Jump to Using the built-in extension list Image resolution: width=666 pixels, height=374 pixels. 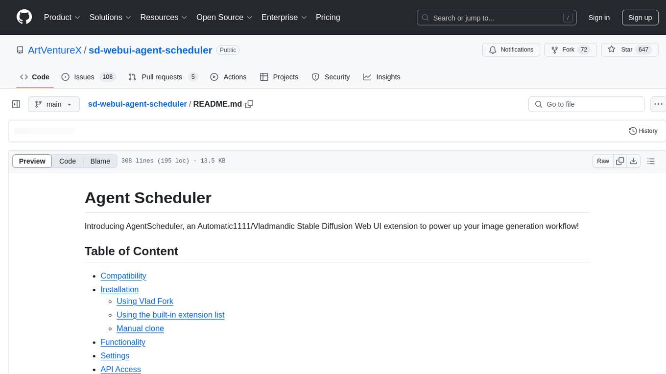pos(170,315)
